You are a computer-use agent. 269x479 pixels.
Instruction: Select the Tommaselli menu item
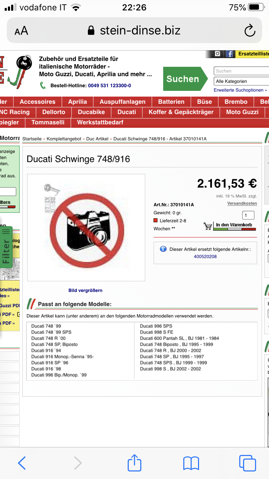click(48, 122)
